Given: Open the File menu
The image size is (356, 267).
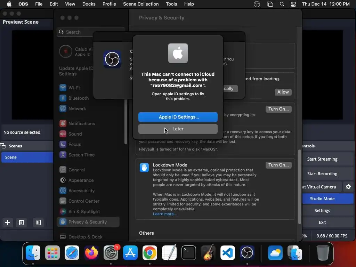Looking at the screenshot, I should click(39, 4).
